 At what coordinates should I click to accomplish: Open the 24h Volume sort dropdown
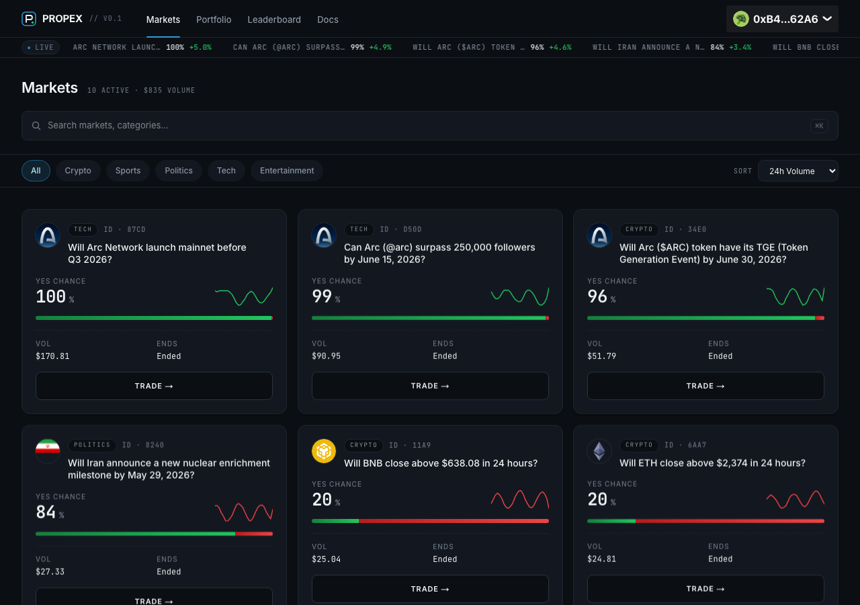click(x=798, y=171)
